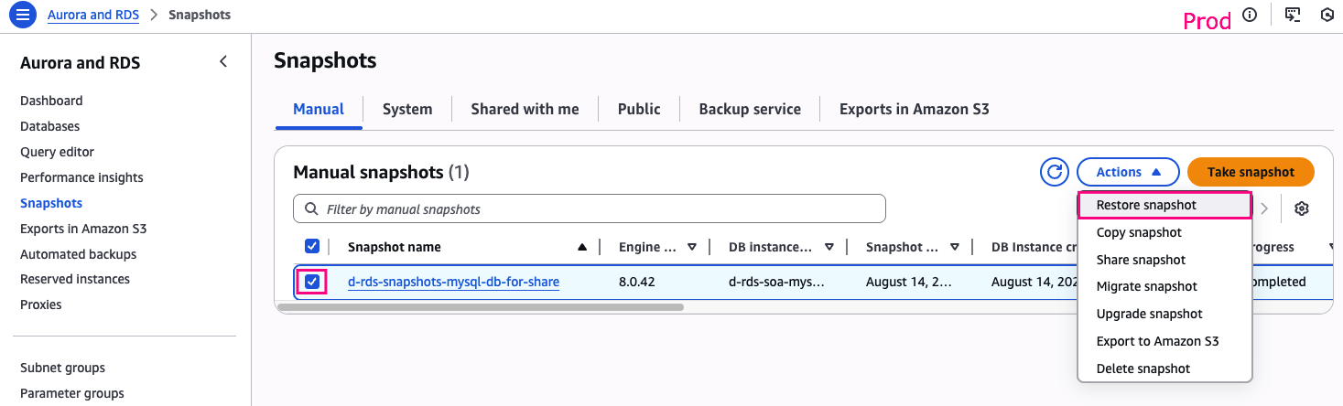Toggle the select-all snapshots header checkbox

312,246
